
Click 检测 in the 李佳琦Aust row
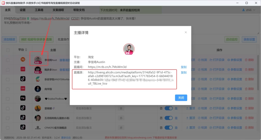[x=202, y=60]
